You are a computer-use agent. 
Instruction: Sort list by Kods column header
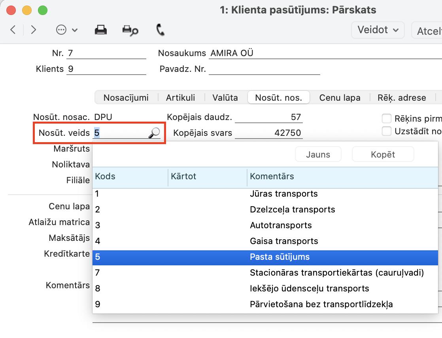click(x=130, y=177)
